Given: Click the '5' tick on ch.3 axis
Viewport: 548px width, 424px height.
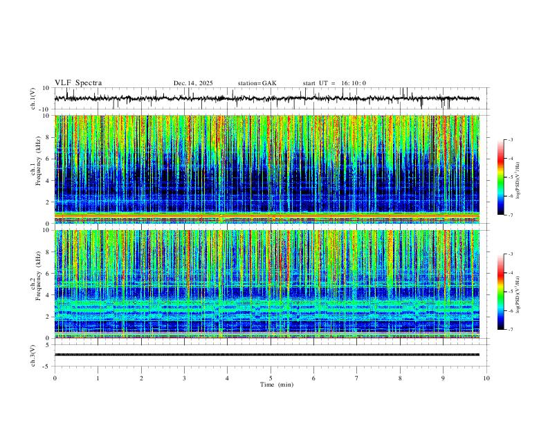Looking at the screenshot, I should coord(48,345).
